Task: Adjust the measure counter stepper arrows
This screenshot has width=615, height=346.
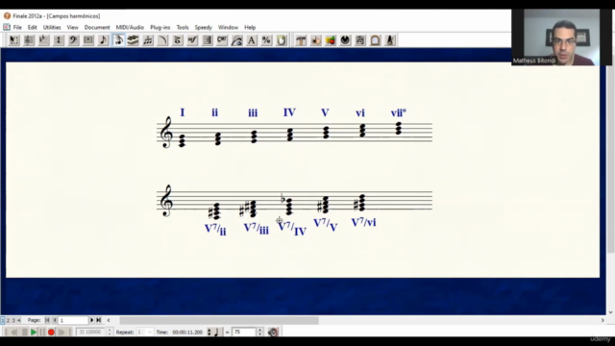Action: click(x=110, y=333)
